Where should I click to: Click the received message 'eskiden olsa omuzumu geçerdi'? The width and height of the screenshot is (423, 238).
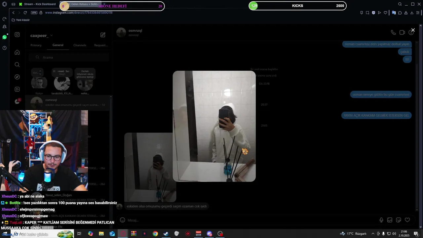(167, 206)
